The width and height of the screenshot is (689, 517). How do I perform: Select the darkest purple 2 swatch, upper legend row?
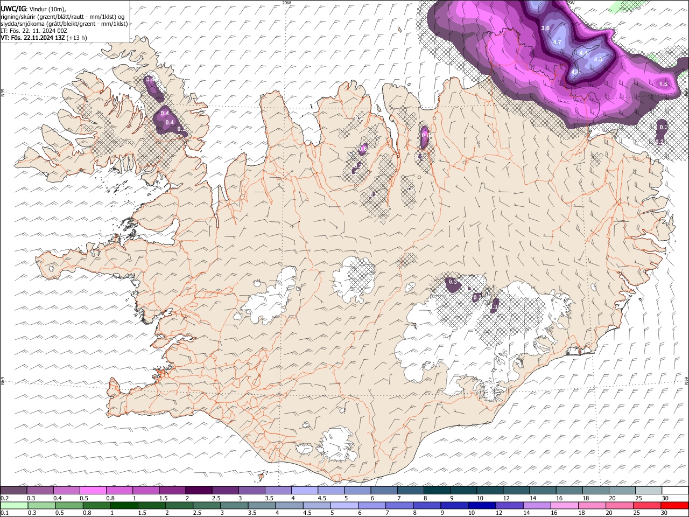(x=199, y=490)
